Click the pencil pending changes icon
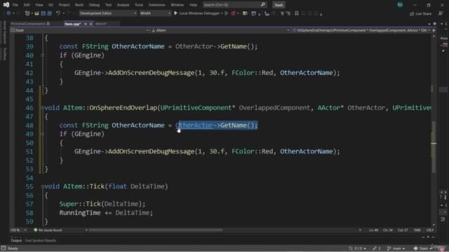 [375, 248]
